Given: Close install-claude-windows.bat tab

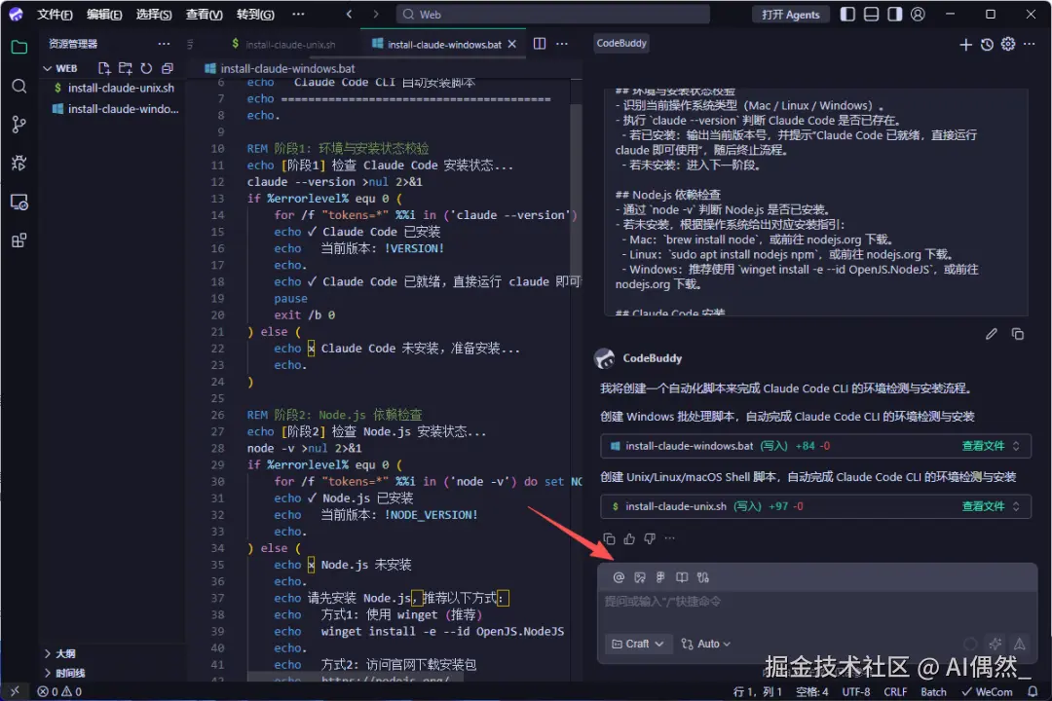Looking at the screenshot, I should (512, 44).
